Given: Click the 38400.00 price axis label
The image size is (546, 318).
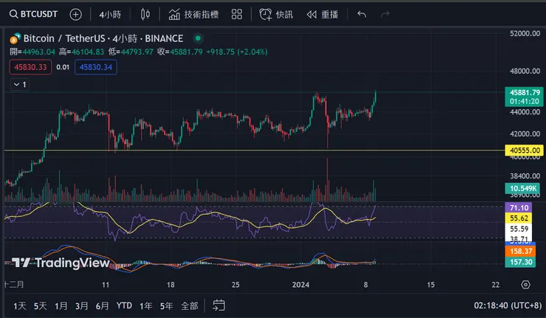Looking at the screenshot, I should pyautogui.click(x=525, y=176).
